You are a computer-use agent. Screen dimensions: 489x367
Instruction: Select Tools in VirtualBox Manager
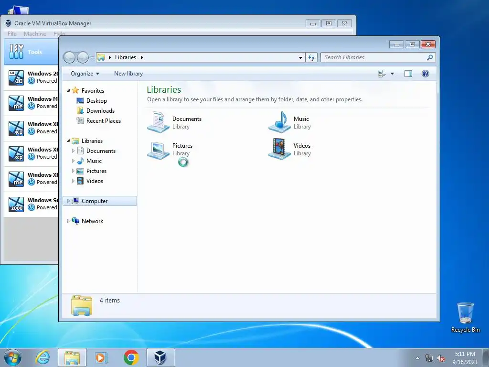pyautogui.click(x=31, y=52)
